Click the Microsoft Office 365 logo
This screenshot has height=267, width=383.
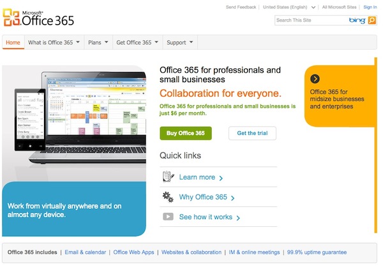click(x=38, y=18)
